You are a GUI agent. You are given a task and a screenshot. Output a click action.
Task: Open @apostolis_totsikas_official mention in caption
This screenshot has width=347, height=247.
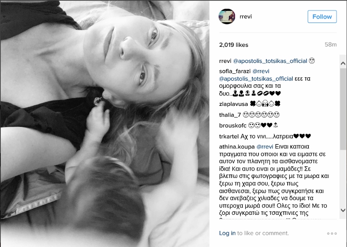pos(270,61)
